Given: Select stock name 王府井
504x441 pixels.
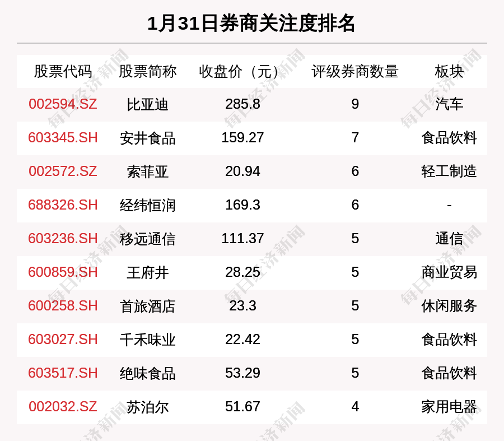Looking at the screenshot, I should [x=147, y=273].
